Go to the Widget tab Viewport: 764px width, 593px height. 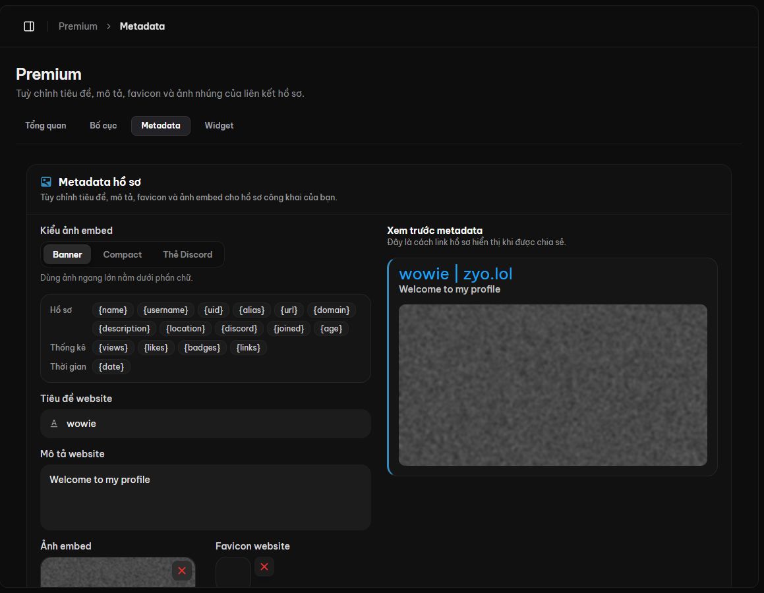pos(219,126)
